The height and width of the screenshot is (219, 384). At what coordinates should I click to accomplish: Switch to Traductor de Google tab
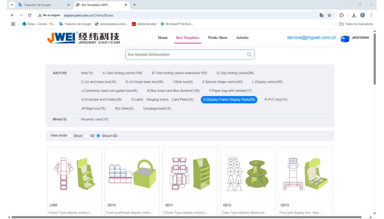tap(44, 5)
